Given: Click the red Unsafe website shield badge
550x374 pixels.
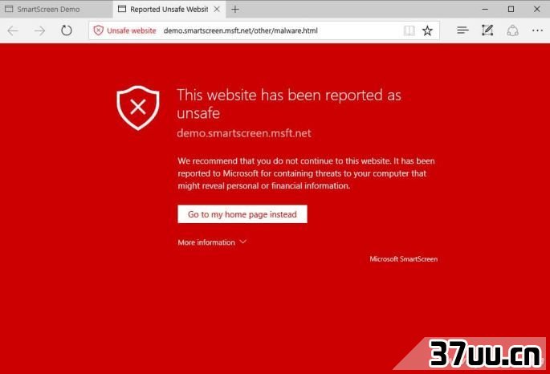Looking at the screenshot, I should tap(124, 30).
